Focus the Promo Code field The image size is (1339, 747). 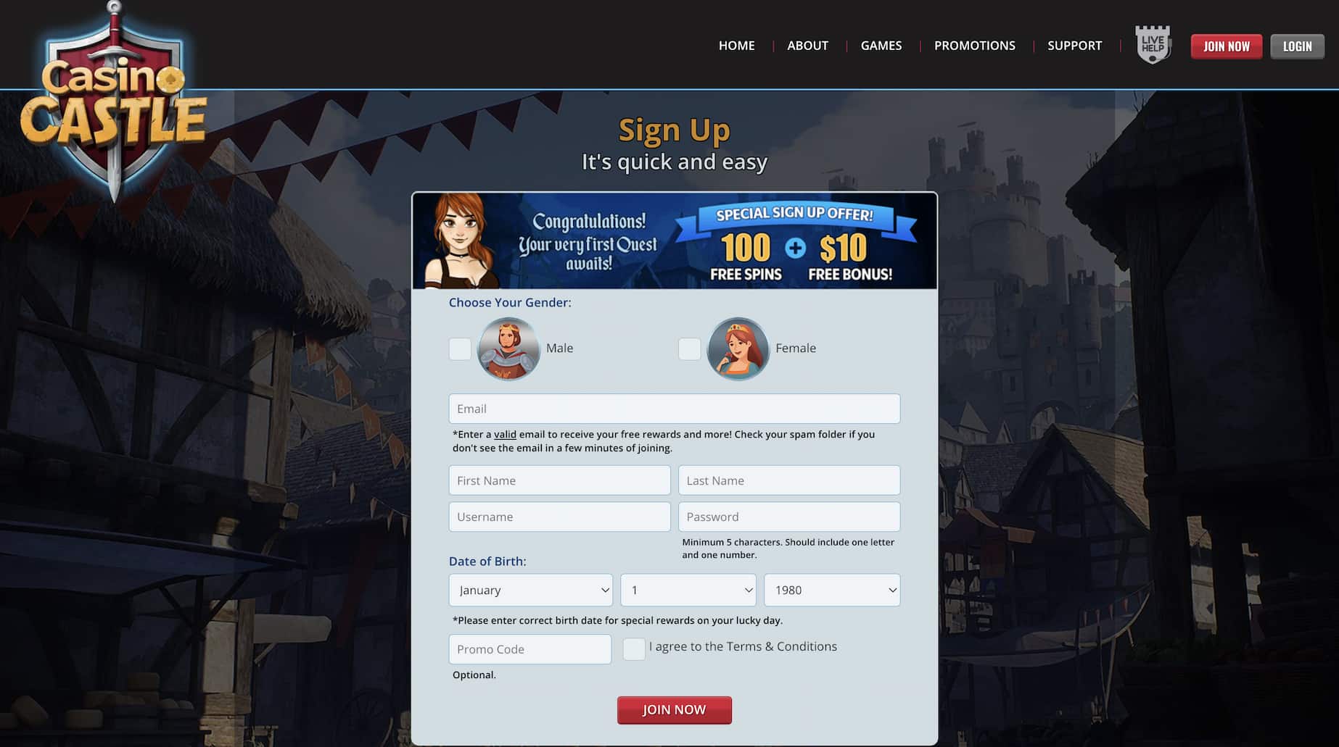(x=530, y=649)
